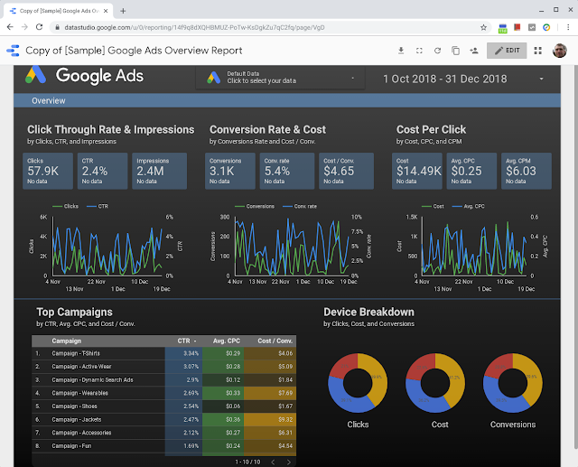The width and height of the screenshot is (578, 467).
Task: Toggle the Conversions legend in middle chart
Action: point(255,206)
